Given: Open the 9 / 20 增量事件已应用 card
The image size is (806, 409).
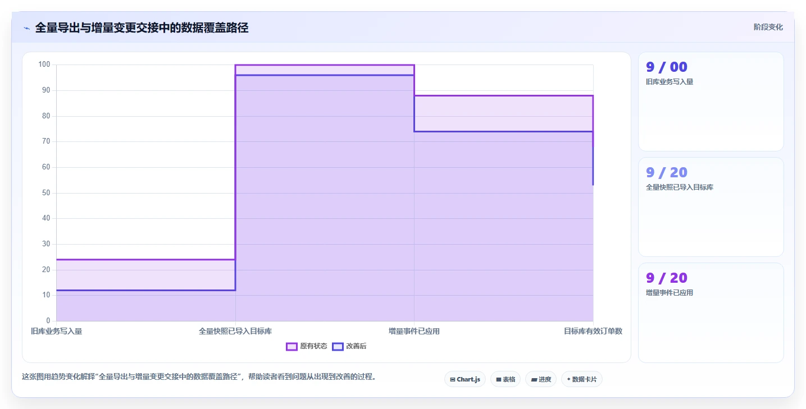Looking at the screenshot, I should pyautogui.click(x=711, y=313).
